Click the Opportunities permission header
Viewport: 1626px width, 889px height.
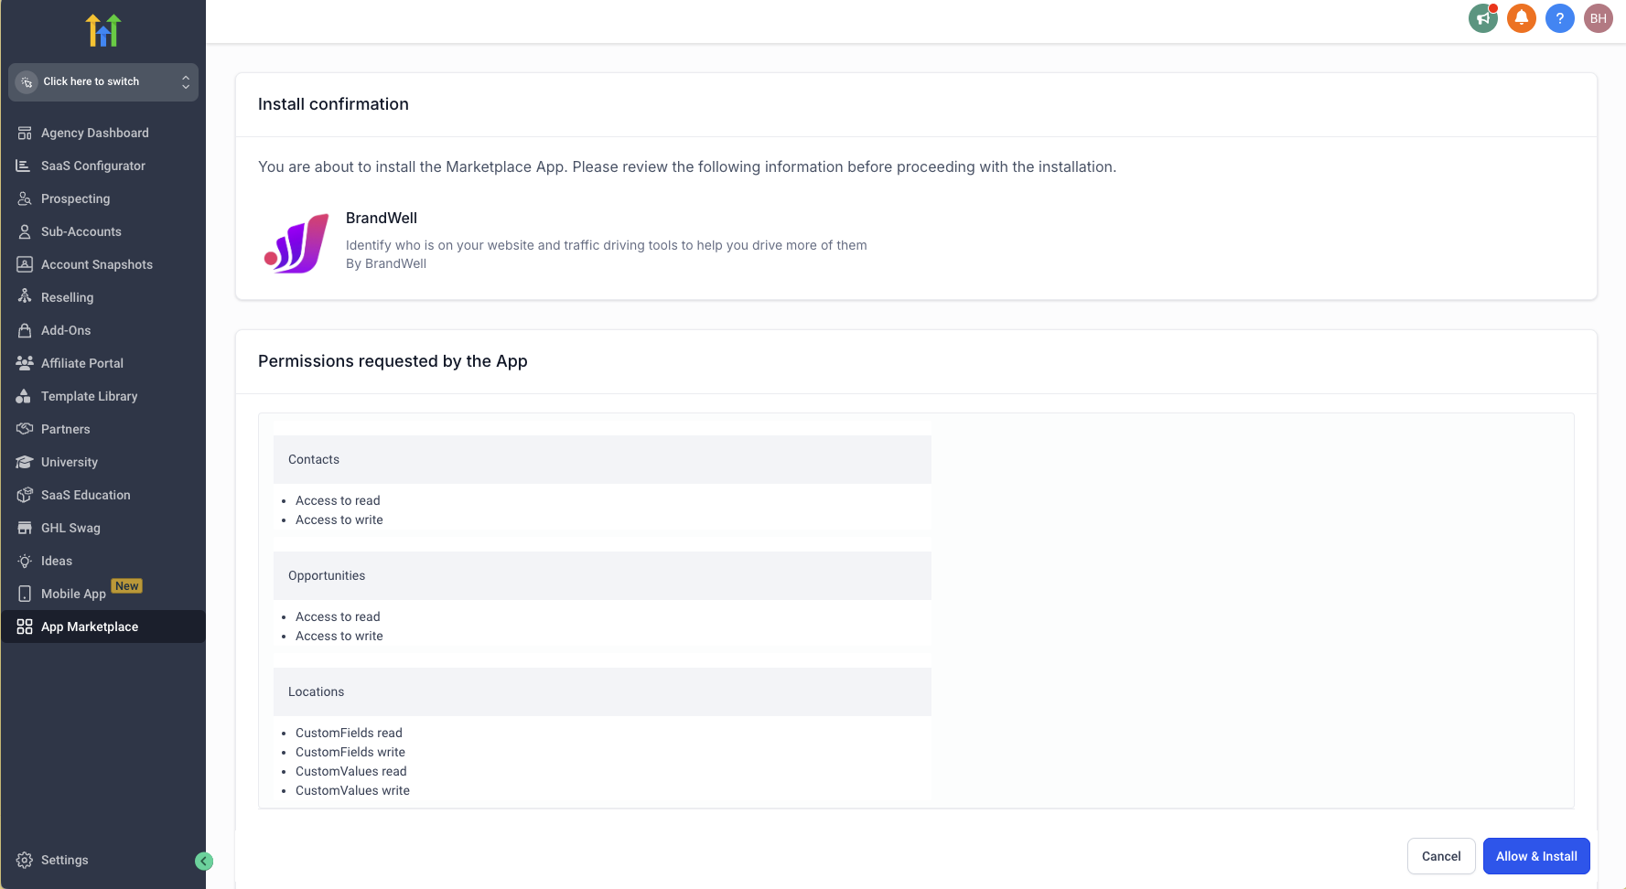pos(602,575)
